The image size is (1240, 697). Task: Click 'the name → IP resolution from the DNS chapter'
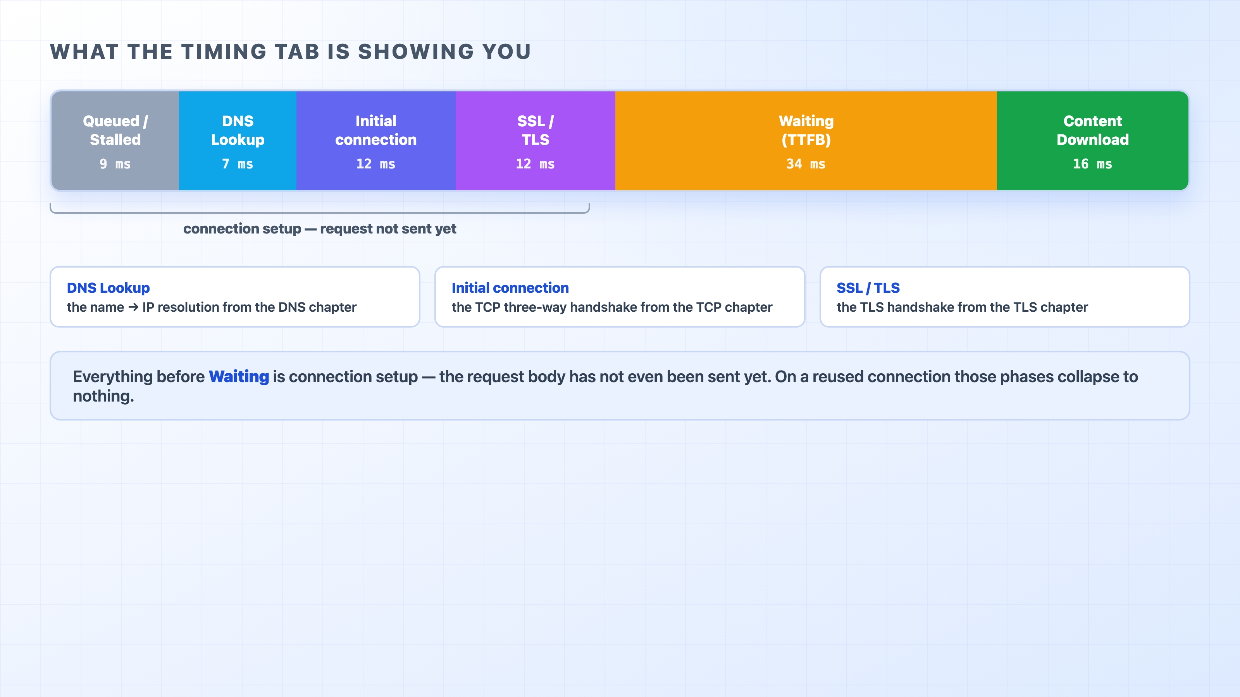tap(212, 307)
